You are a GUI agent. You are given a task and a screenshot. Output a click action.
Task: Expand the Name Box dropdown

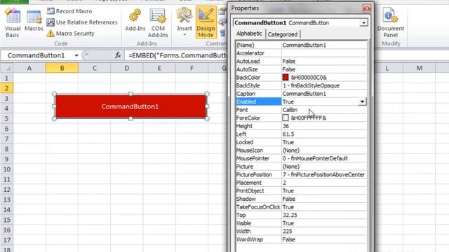click(x=76, y=55)
